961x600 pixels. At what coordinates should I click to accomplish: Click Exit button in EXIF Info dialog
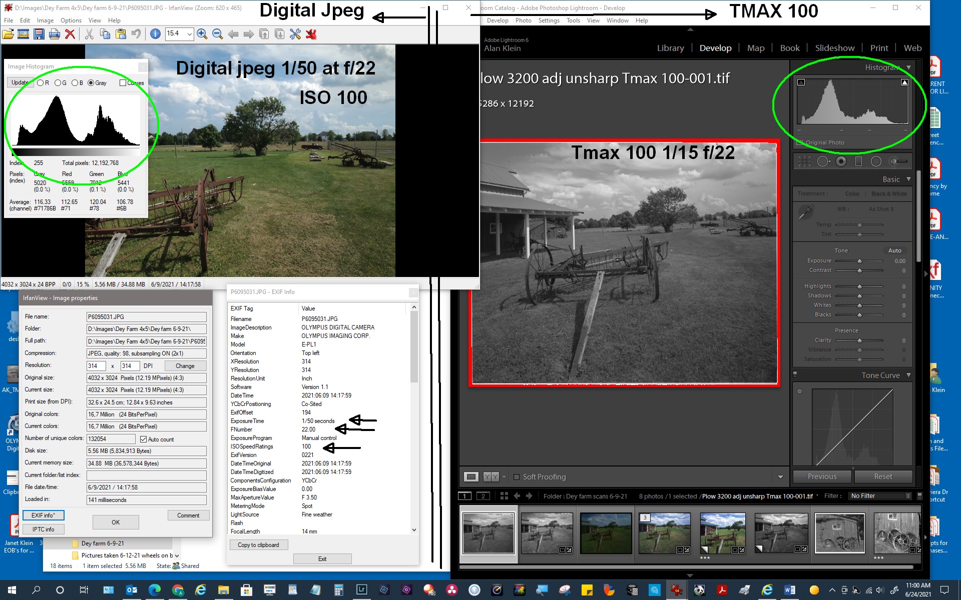pyautogui.click(x=322, y=559)
